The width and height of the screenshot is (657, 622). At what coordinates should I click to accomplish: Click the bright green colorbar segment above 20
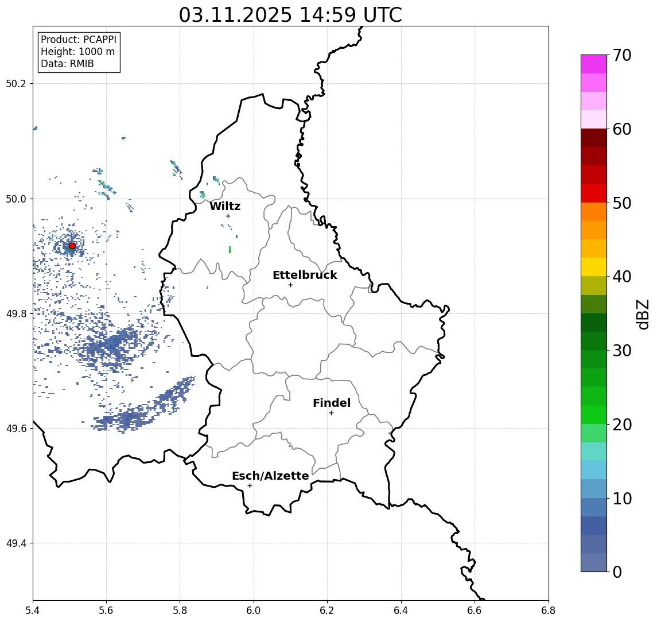point(594,414)
